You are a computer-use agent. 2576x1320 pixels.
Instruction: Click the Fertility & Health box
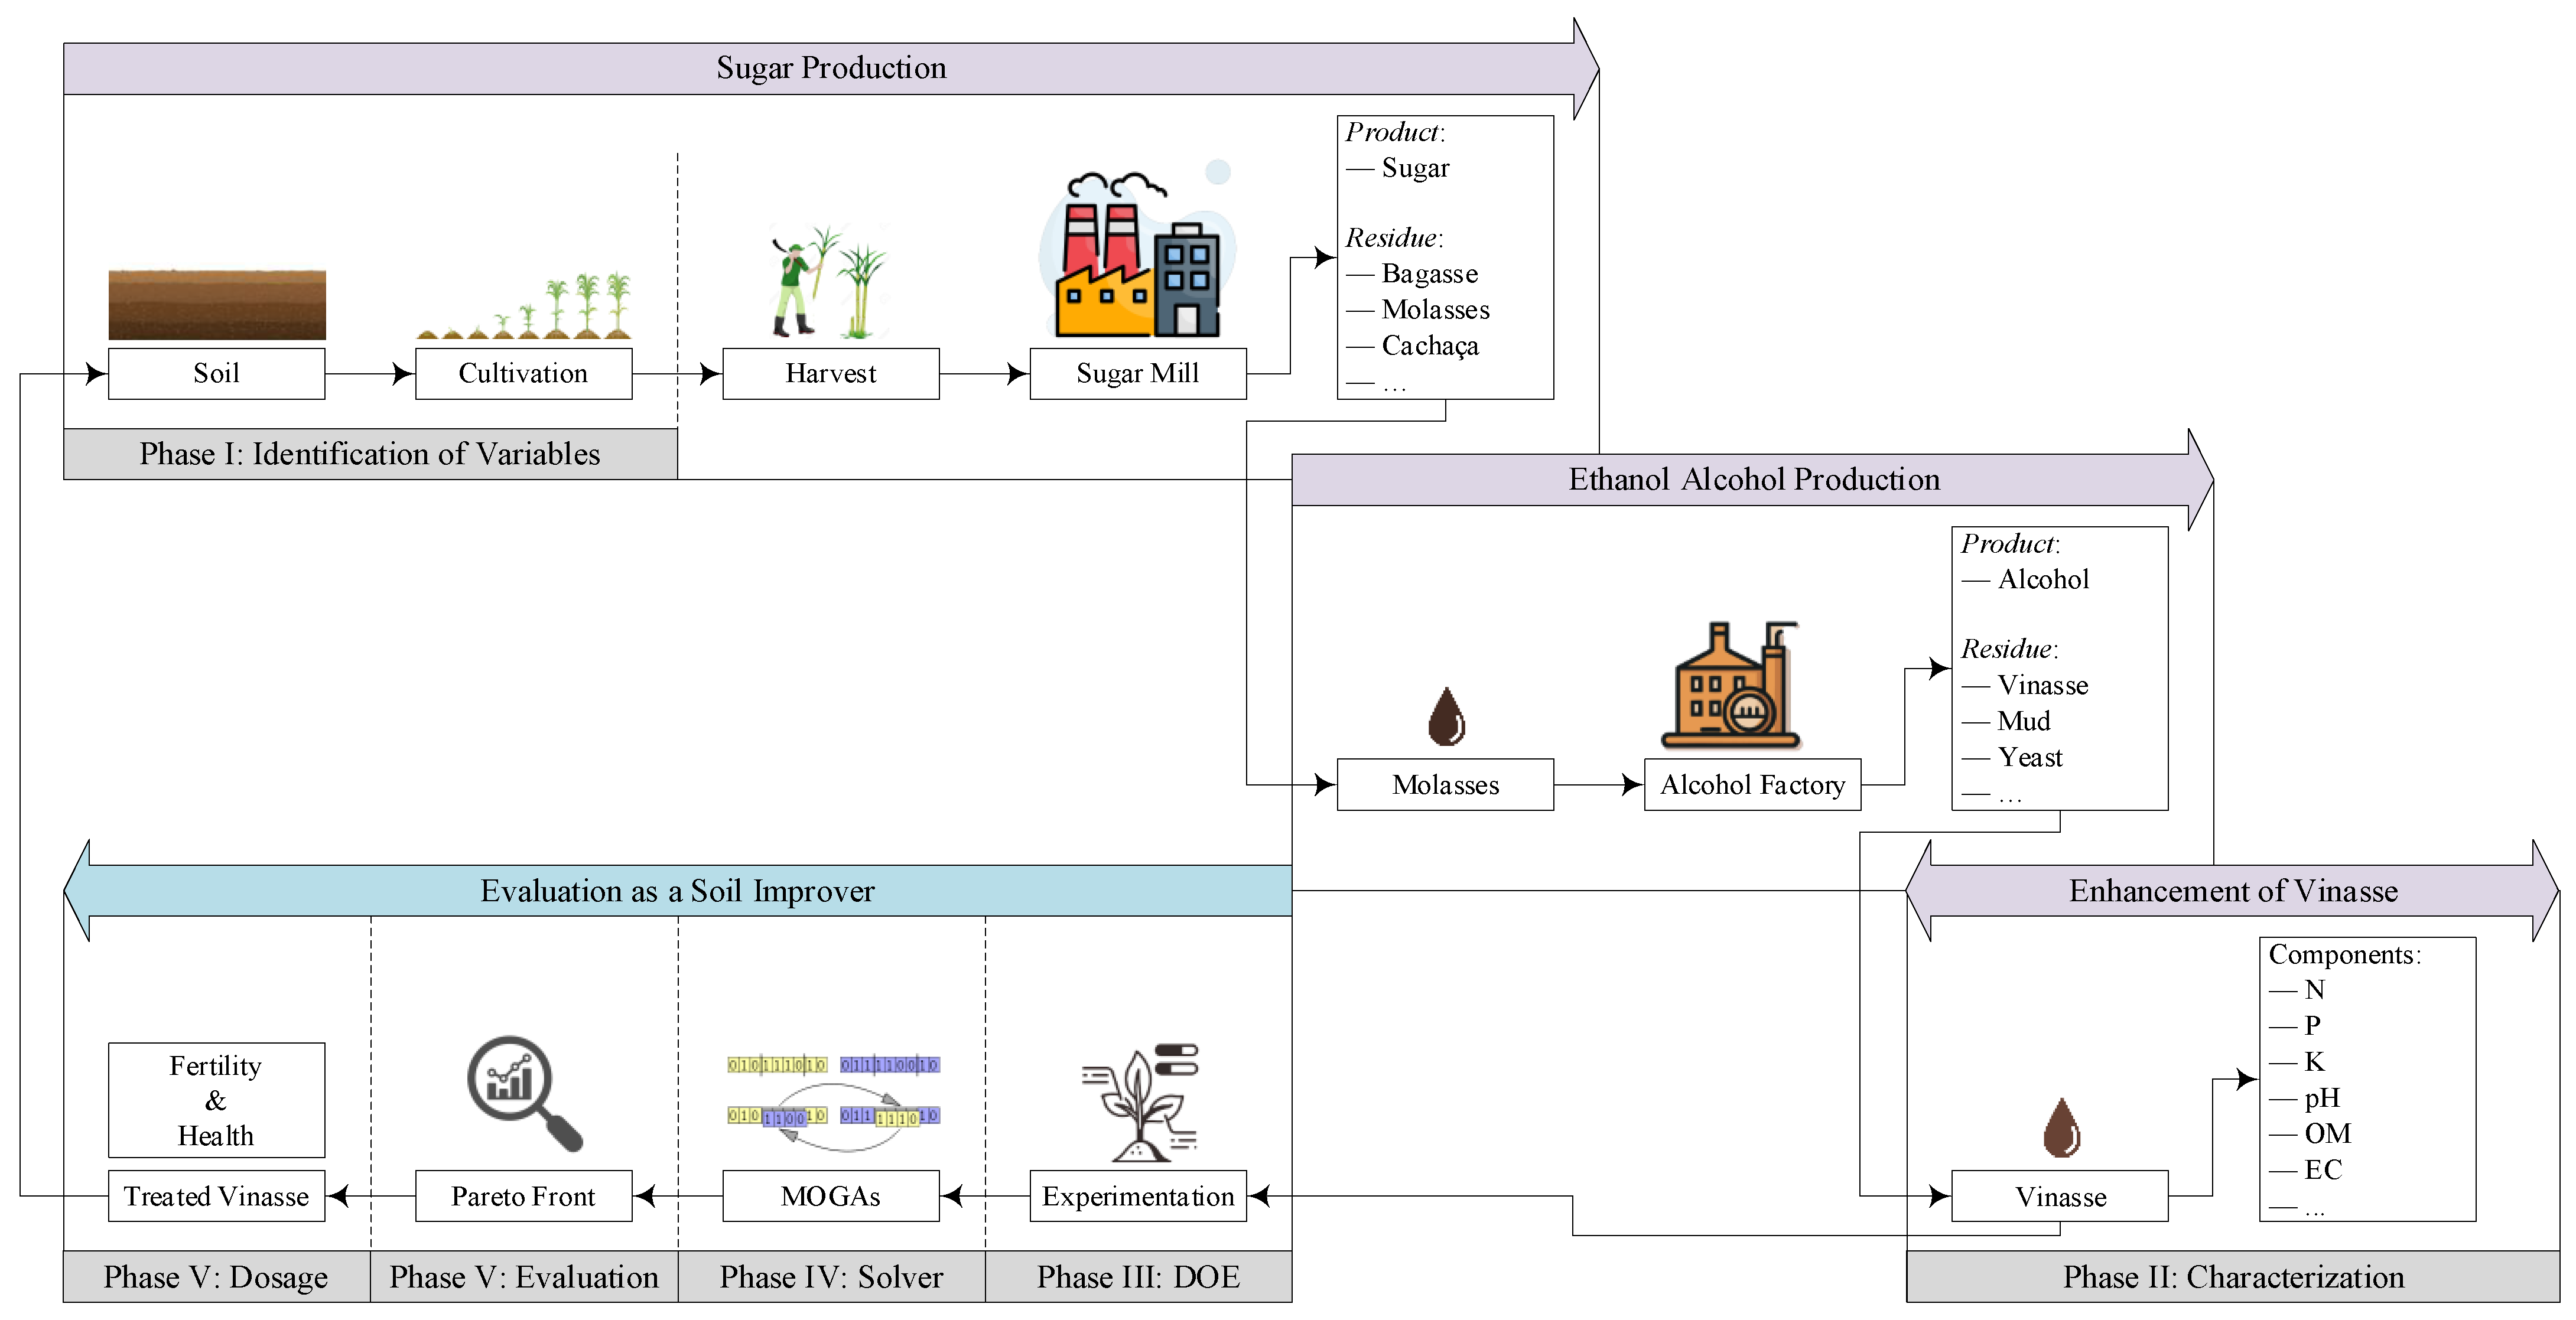(x=216, y=1100)
